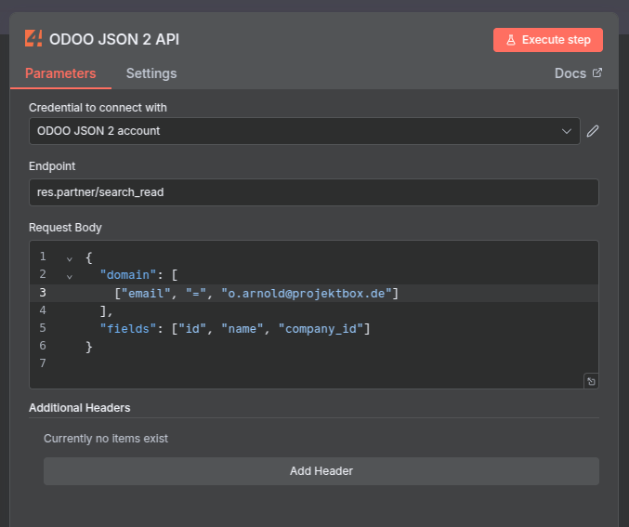Click the external link icon beside Docs
Viewport: 629px width, 527px height.
tap(597, 73)
